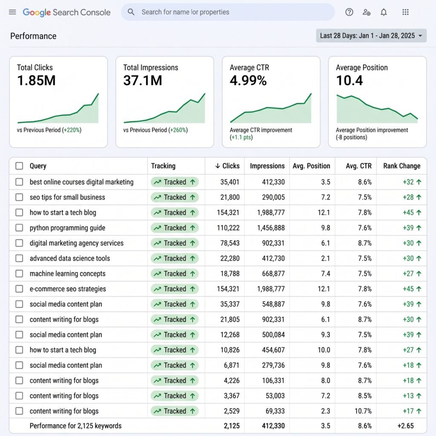Click the Average Position trend chart
Image resolution: width=436 pixels, height=436 pixels.
point(377,109)
